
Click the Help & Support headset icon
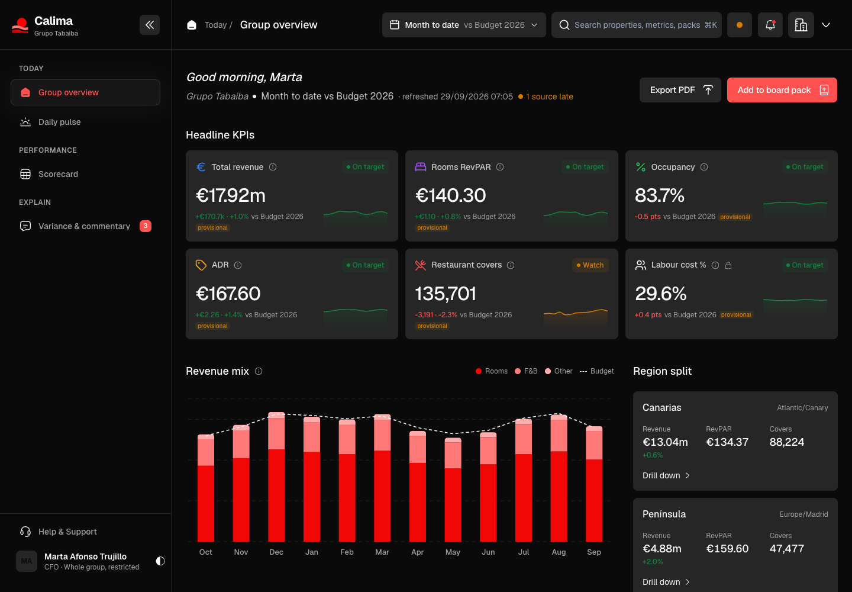(25, 532)
